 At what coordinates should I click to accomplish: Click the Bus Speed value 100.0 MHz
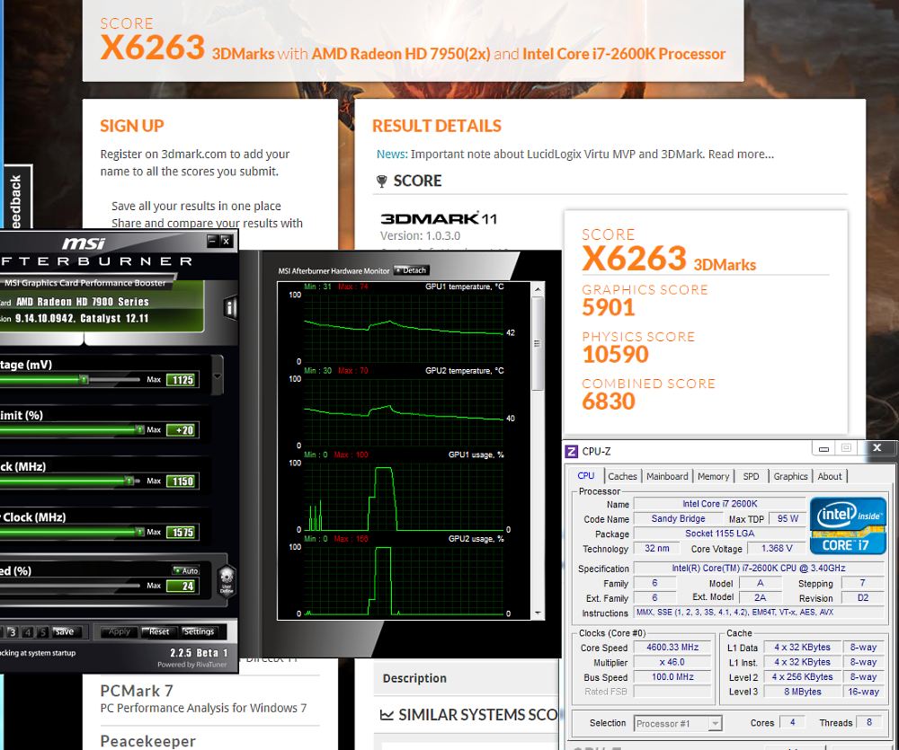coord(672,677)
